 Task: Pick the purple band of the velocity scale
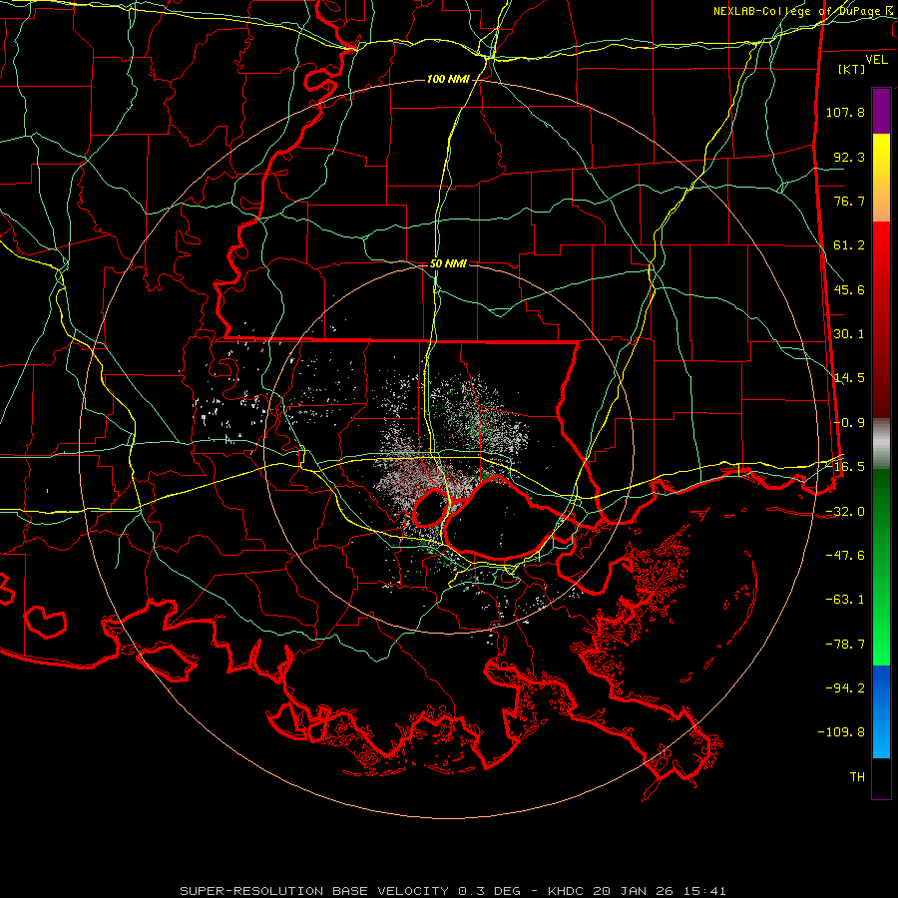[x=881, y=111]
